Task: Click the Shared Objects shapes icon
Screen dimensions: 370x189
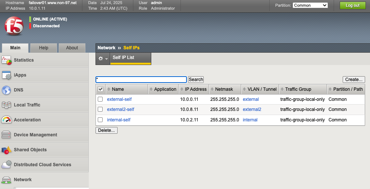Action: [6, 150]
